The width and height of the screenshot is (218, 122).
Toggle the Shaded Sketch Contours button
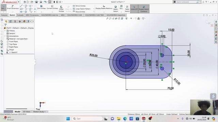pyautogui.click(x=144, y=9)
